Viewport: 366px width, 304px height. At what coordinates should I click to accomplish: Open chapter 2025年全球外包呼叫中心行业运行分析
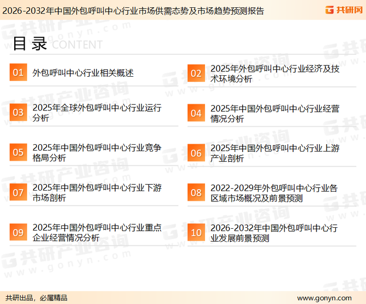(x=97, y=113)
